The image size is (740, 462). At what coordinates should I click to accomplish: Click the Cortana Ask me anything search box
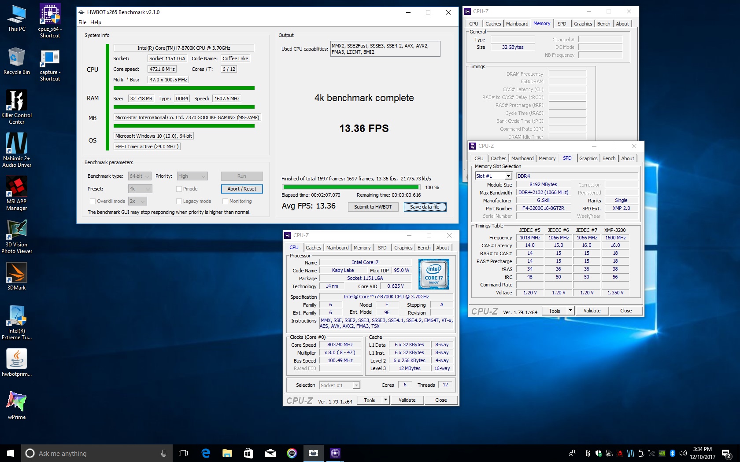pyautogui.click(x=97, y=453)
